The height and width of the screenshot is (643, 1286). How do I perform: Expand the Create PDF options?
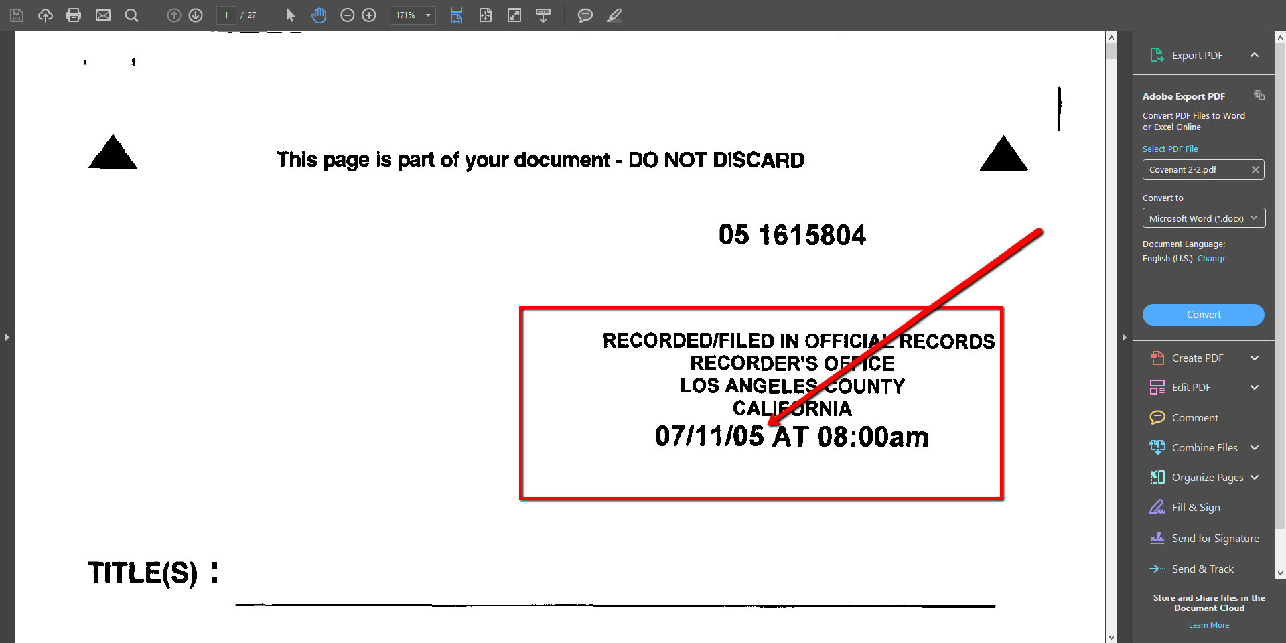pyautogui.click(x=1254, y=358)
